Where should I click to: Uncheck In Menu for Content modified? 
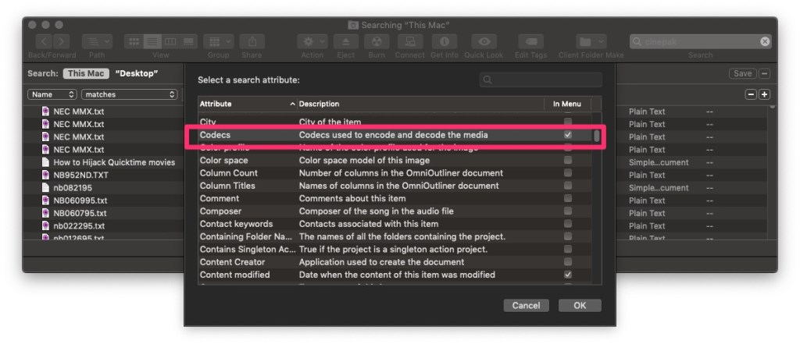[x=568, y=275]
